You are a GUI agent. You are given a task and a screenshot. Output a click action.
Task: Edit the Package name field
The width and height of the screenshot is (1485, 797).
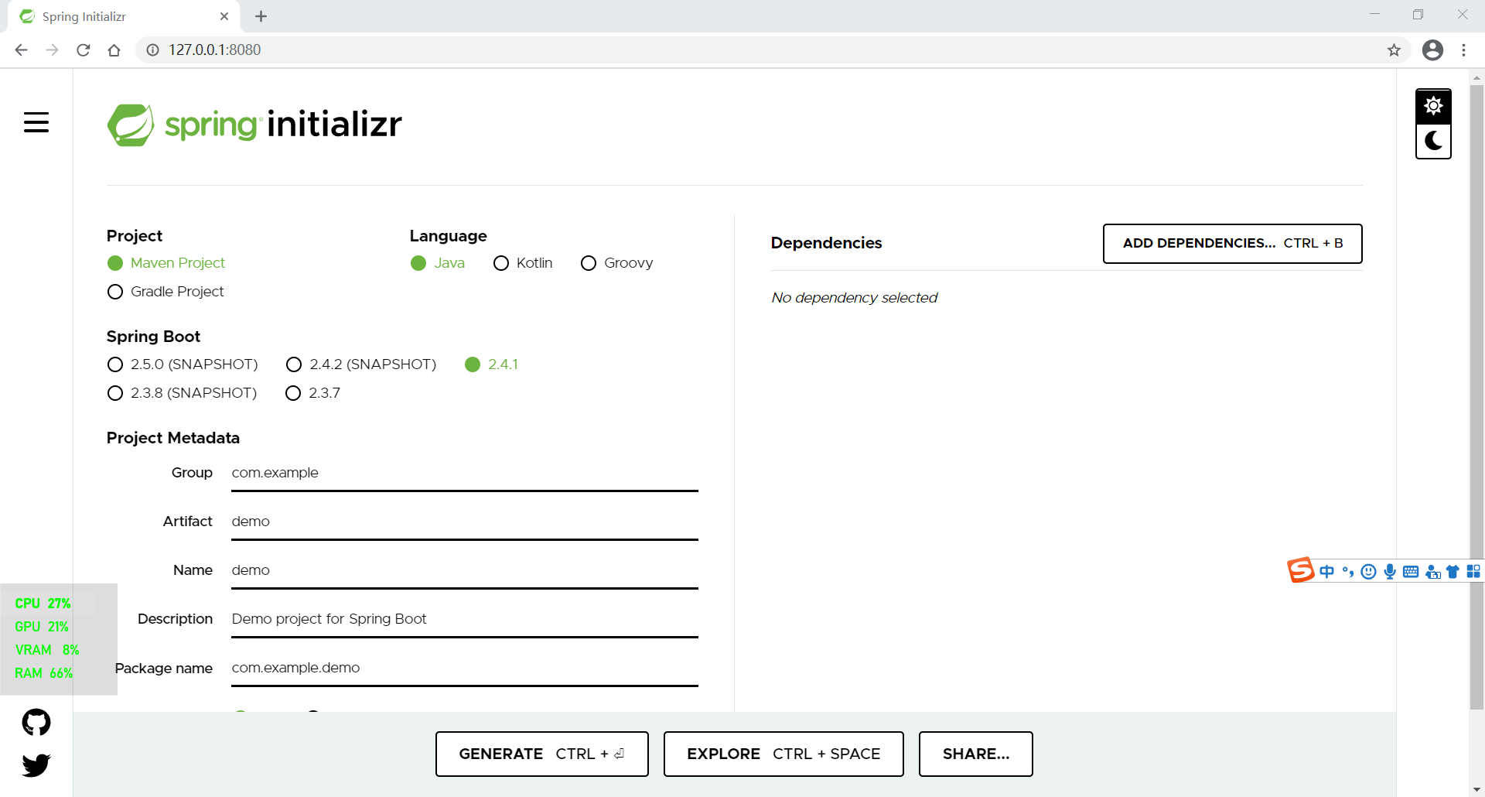click(x=464, y=668)
